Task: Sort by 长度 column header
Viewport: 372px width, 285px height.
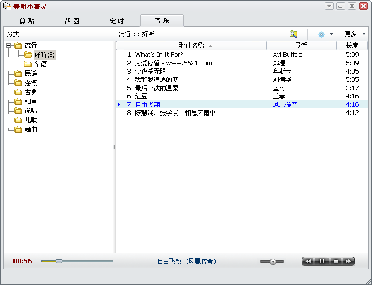Action: 352,46
